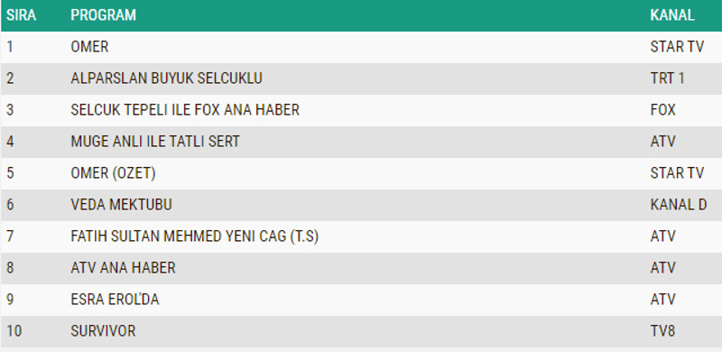Click the FOX channel cell
The height and width of the screenshot is (352, 722).
click(663, 110)
